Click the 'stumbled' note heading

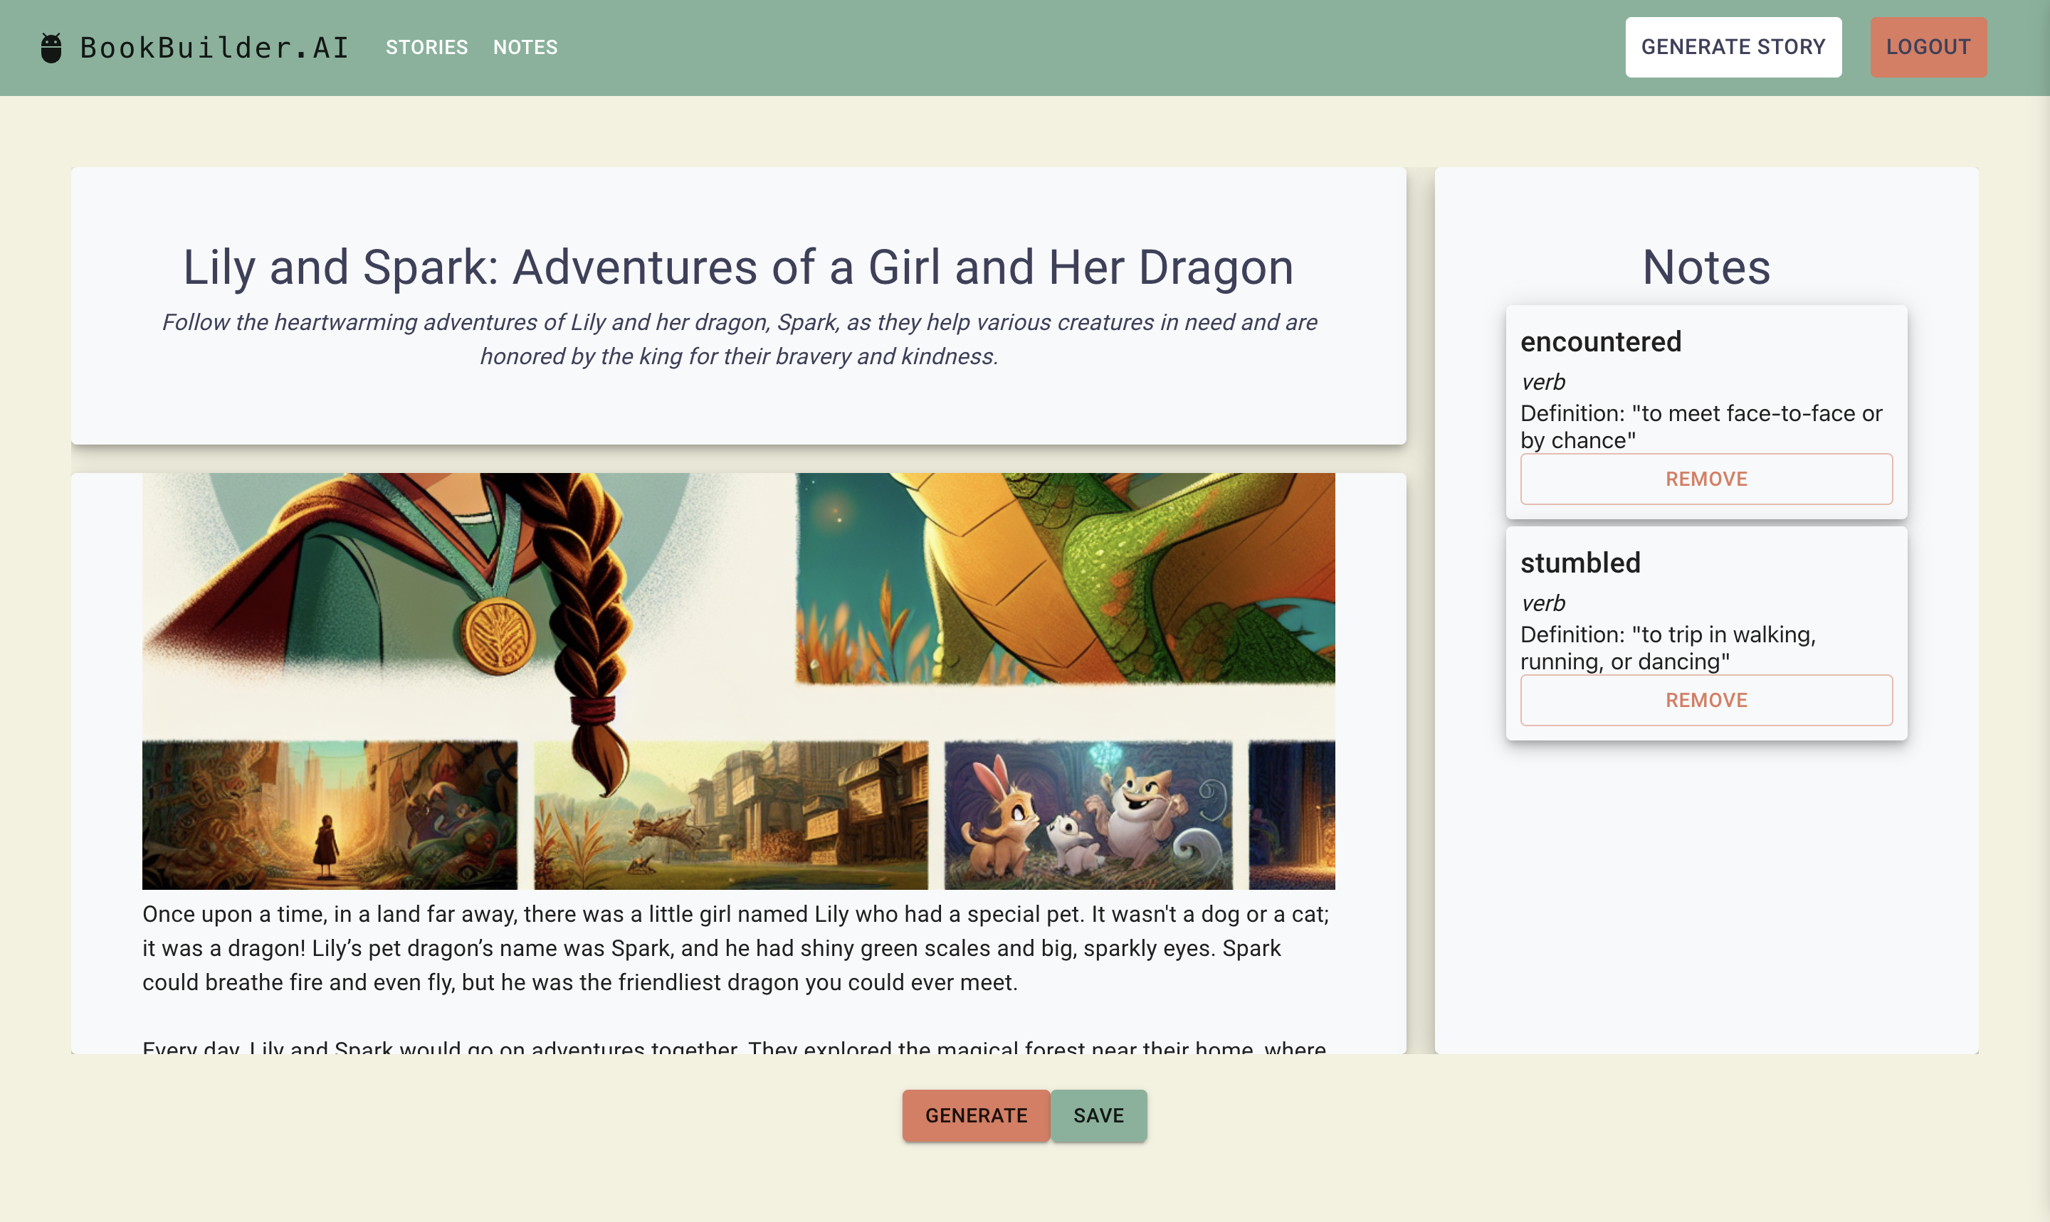click(x=1579, y=563)
